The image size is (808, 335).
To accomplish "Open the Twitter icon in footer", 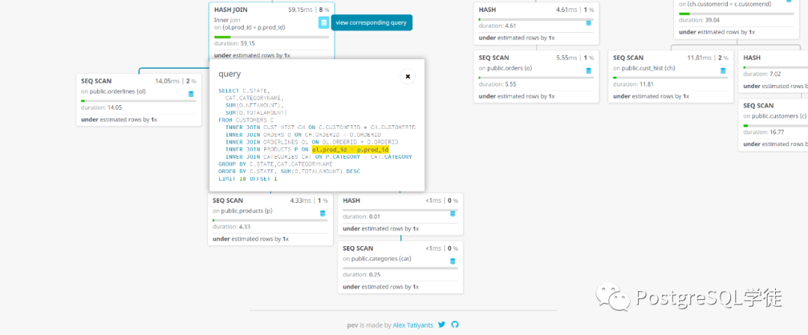I will coord(441,325).
